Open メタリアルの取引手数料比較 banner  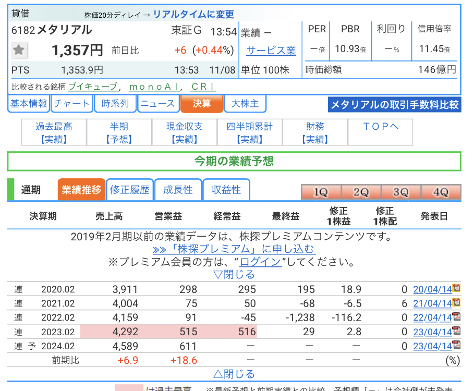tap(395, 105)
